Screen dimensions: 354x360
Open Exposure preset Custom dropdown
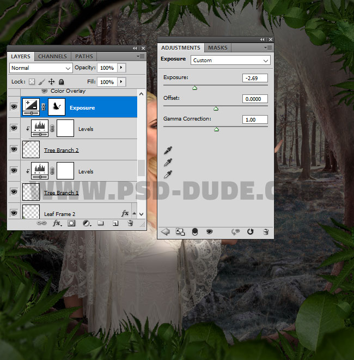click(230, 60)
